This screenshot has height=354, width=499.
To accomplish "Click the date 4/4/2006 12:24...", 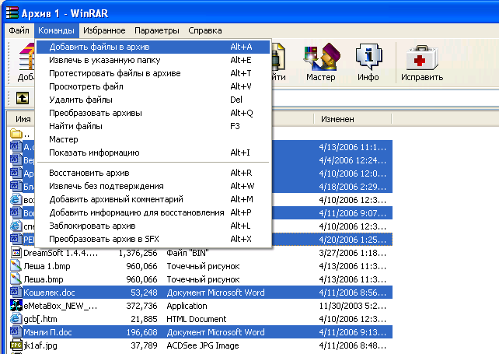I will click(x=352, y=160).
